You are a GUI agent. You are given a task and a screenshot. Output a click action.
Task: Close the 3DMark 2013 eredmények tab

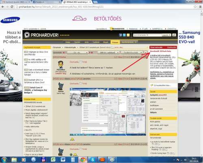[x=90, y=2]
